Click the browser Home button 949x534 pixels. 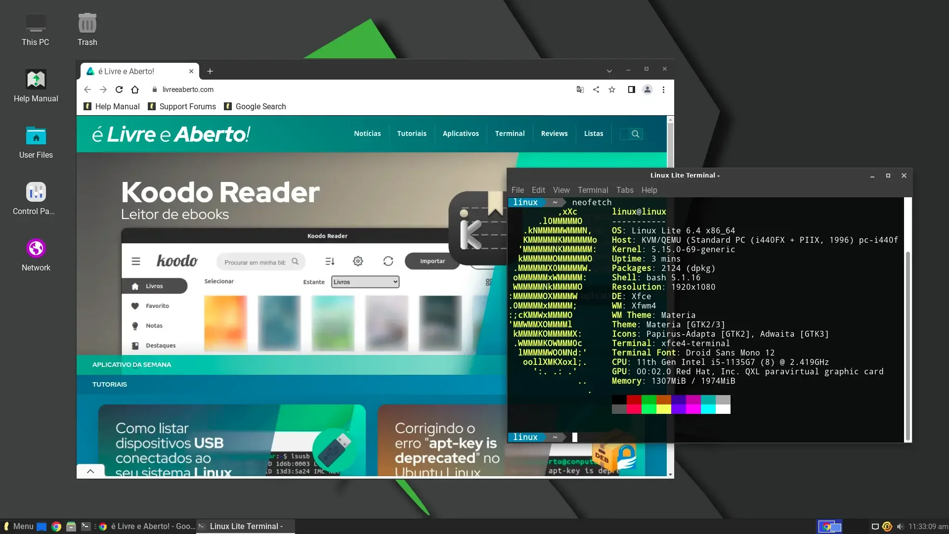point(135,89)
